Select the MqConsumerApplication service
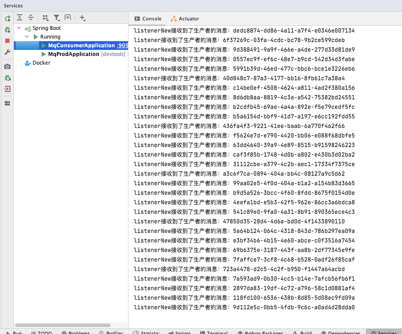This screenshot has width=402, height=334. click(71, 46)
